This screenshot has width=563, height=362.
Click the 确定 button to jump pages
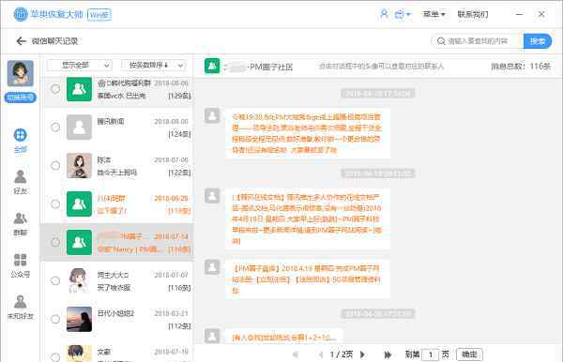pos(469,354)
